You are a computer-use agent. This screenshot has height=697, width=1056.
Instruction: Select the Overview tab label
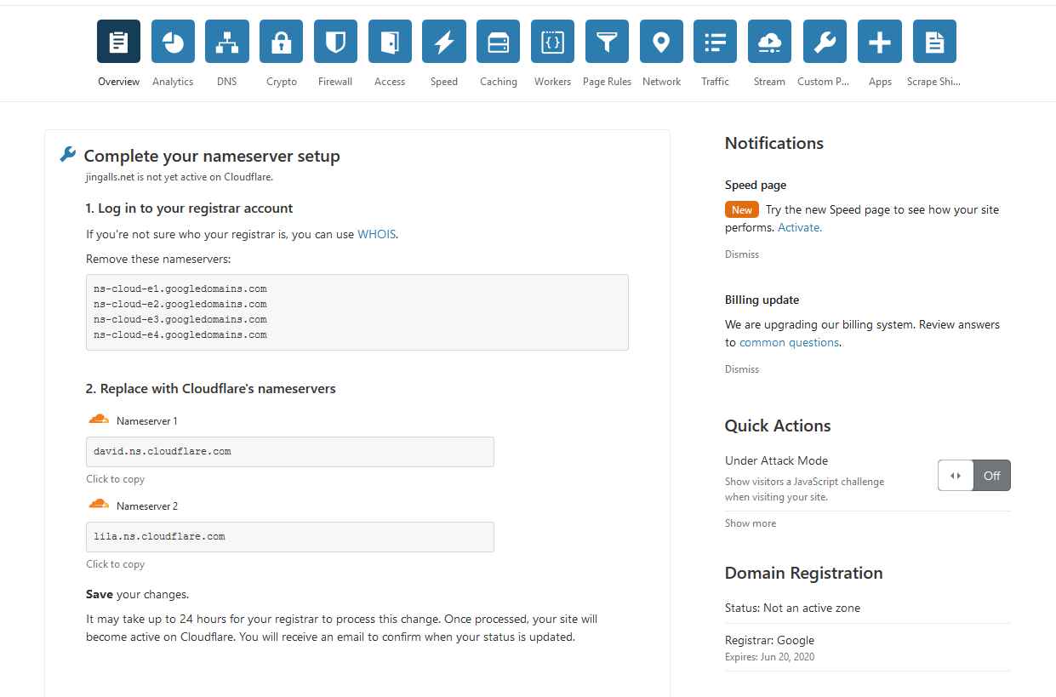pyautogui.click(x=119, y=82)
